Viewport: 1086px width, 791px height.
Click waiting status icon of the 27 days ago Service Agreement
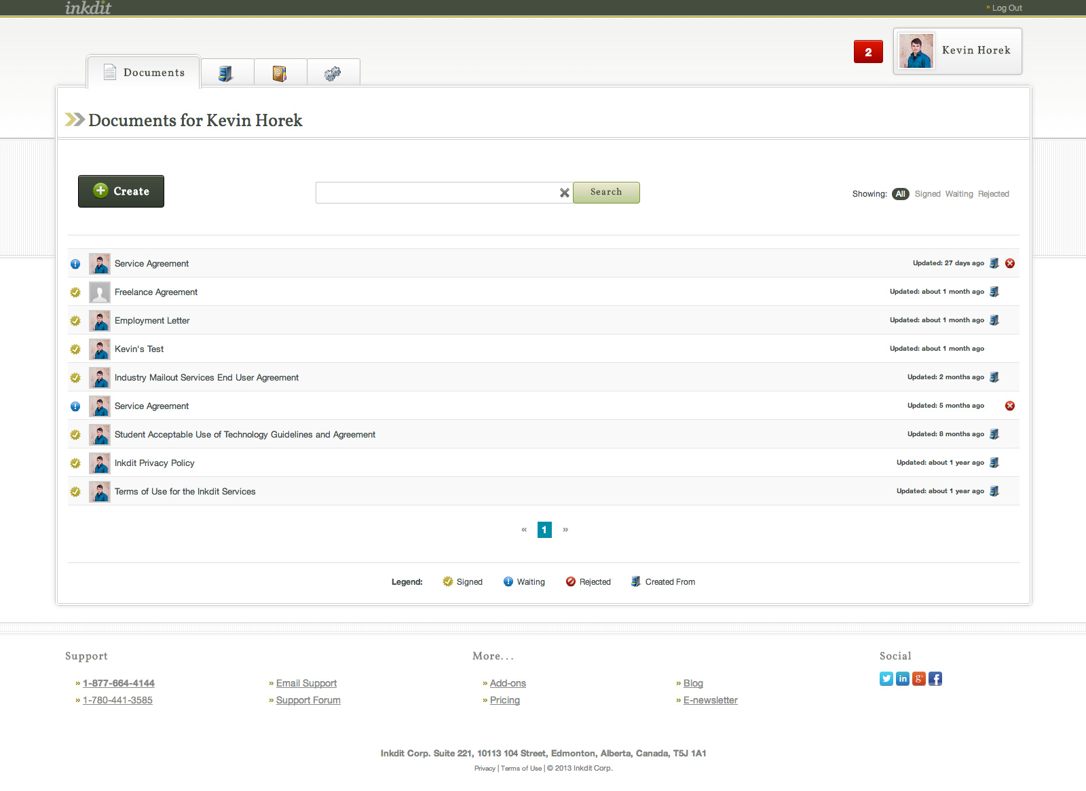coord(75,264)
